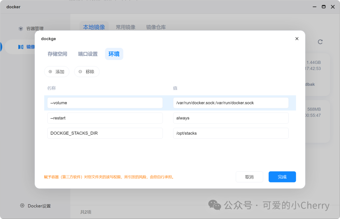Screen dimensions: 340x219
Task: Open Docker设置 in the sidebar
Action: (39, 206)
